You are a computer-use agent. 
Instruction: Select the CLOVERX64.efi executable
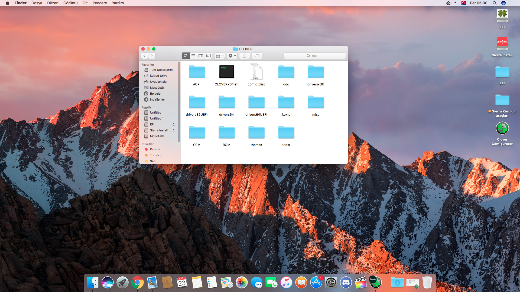coord(226,72)
